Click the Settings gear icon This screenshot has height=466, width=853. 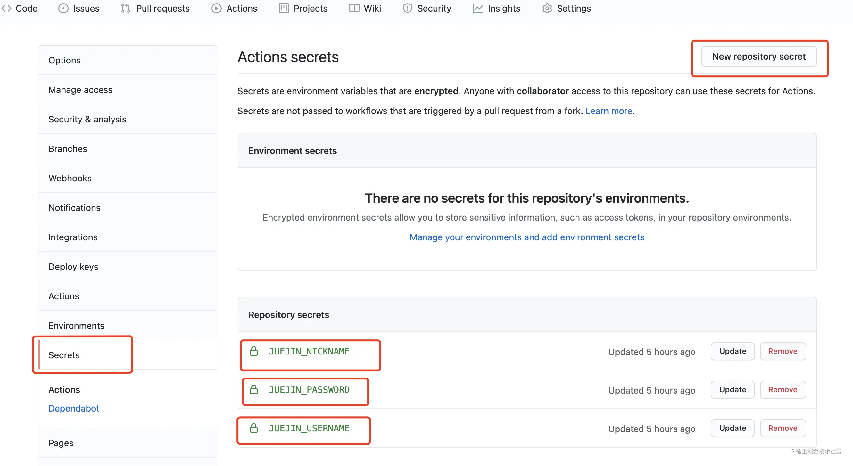click(x=547, y=8)
